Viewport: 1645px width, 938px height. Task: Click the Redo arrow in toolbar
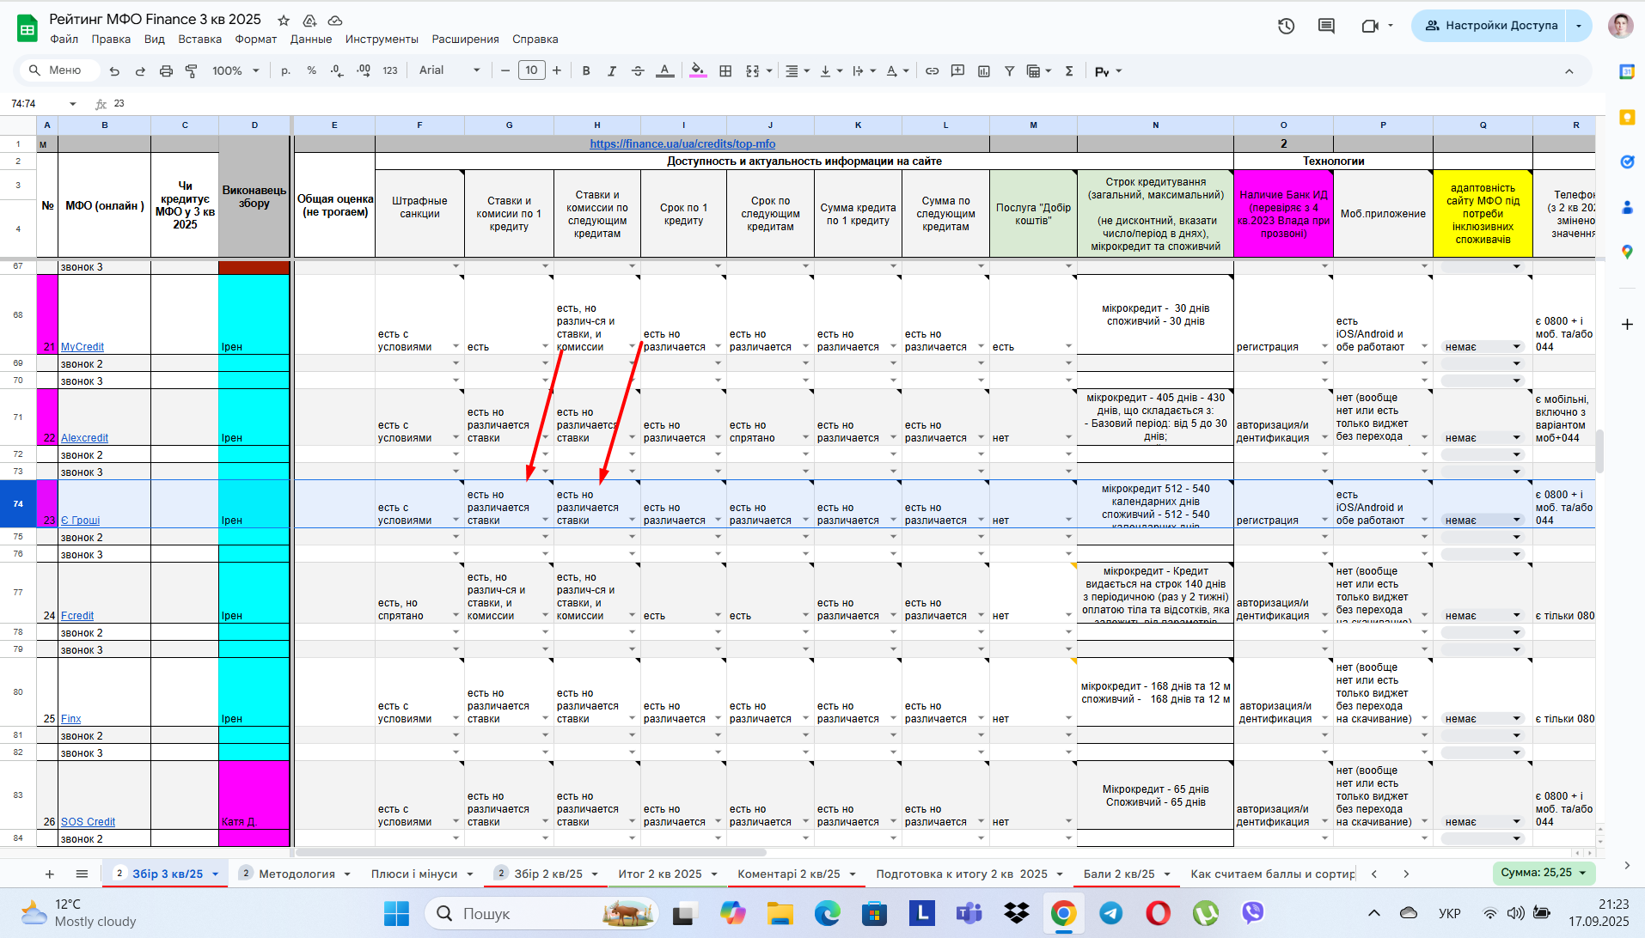(140, 71)
